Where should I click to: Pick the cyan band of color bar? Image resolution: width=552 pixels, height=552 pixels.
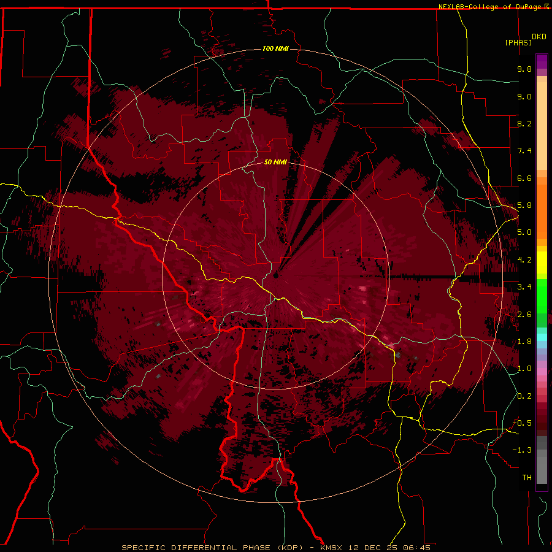(x=542, y=337)
